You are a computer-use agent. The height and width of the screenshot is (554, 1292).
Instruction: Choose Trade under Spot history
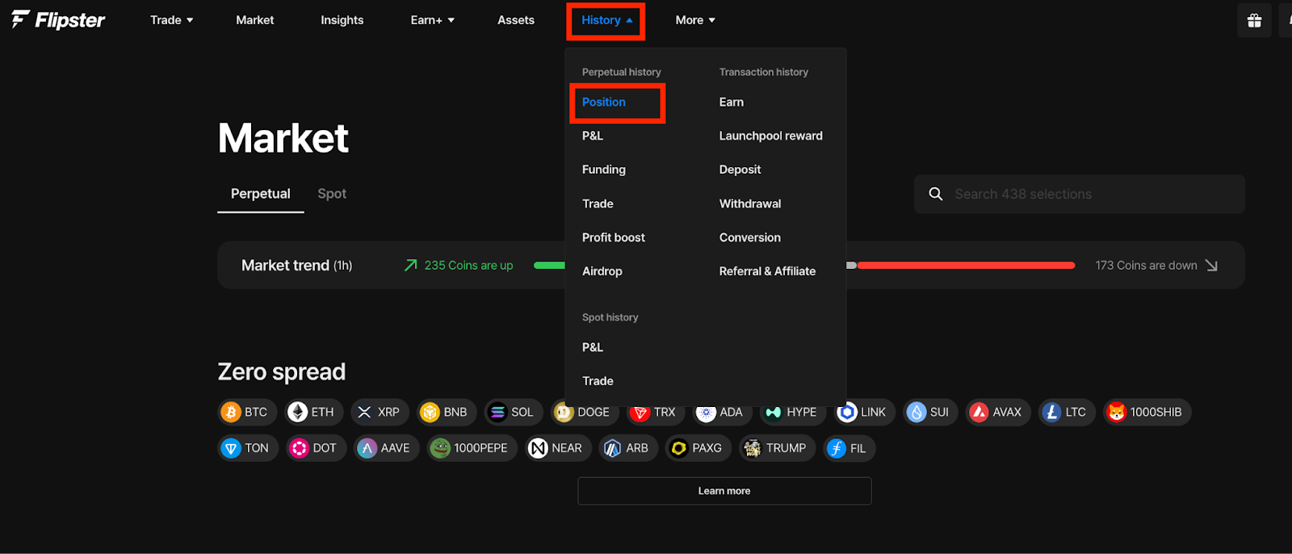(598, 381)
